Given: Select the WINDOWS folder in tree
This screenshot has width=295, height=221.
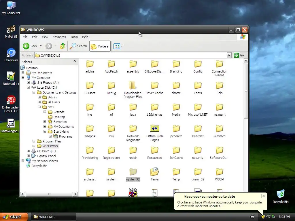Looking at the screenshot, I should point(50,146).
